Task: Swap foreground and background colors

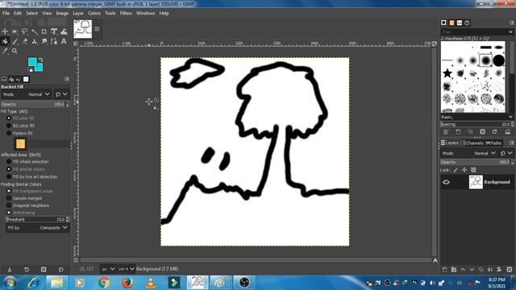Action: pos(41,60)
